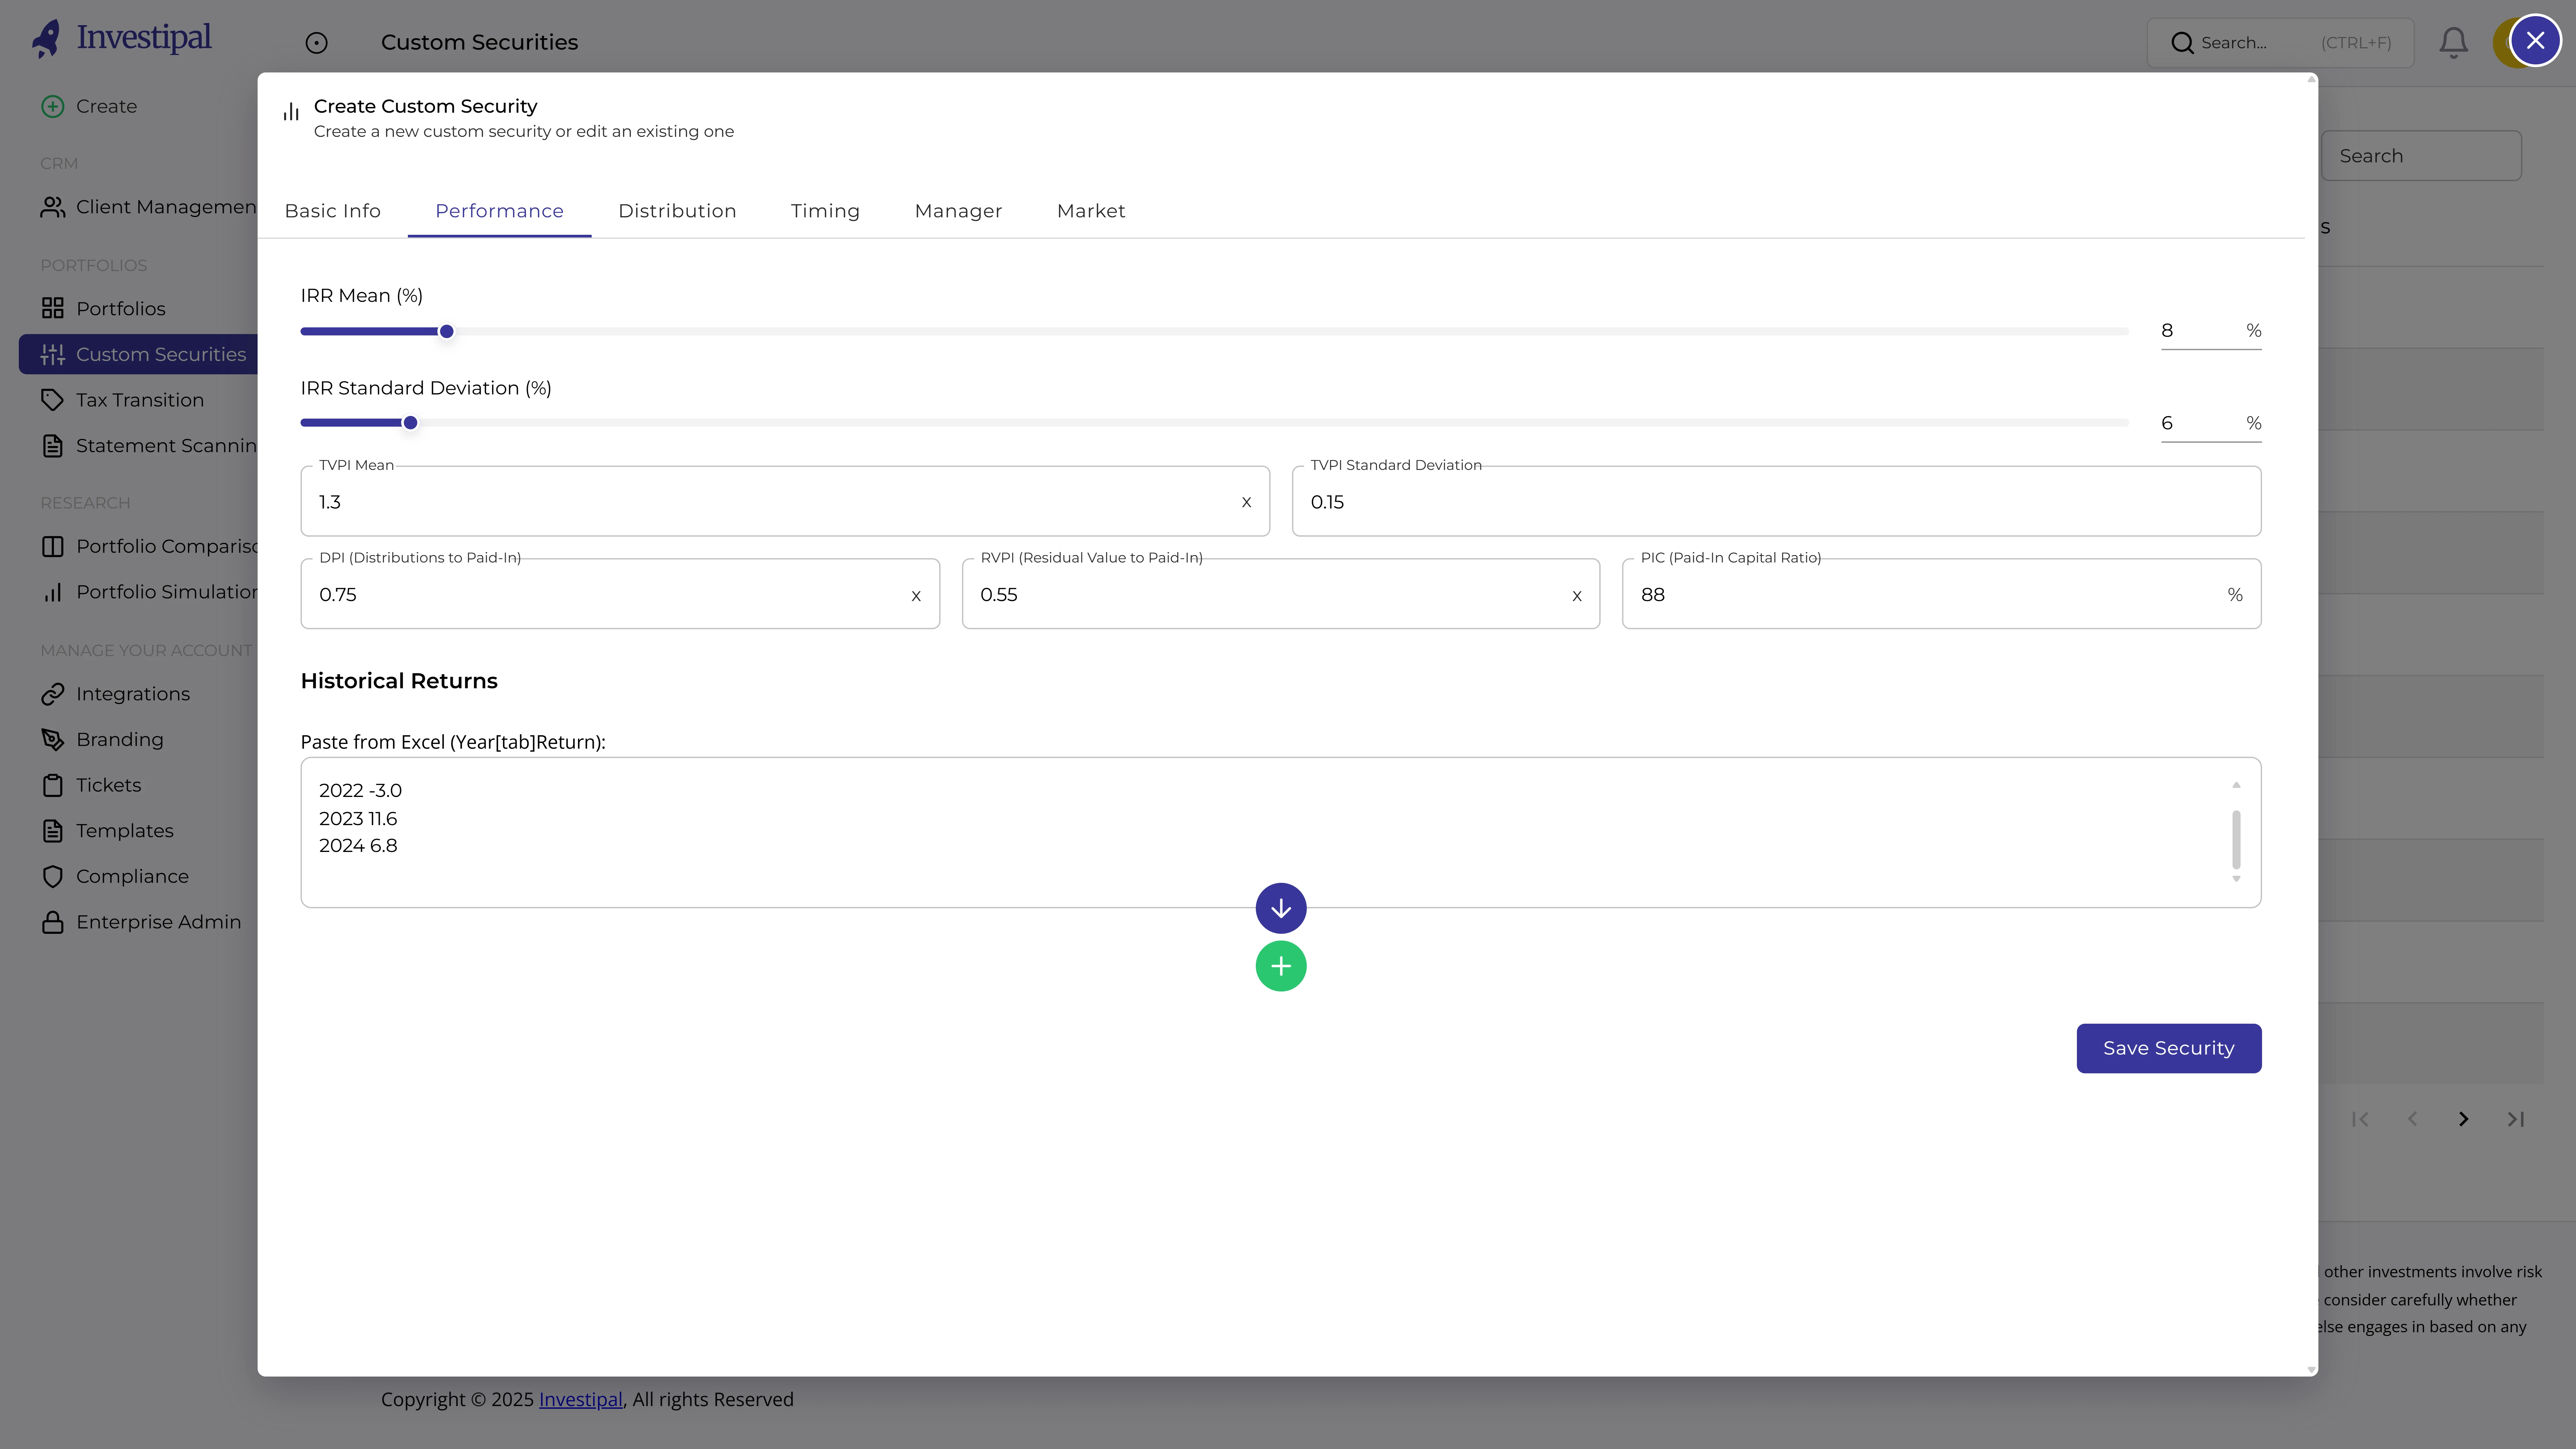Click the historical returns paste text area
The image size is (2576, 1449).
1281,832
